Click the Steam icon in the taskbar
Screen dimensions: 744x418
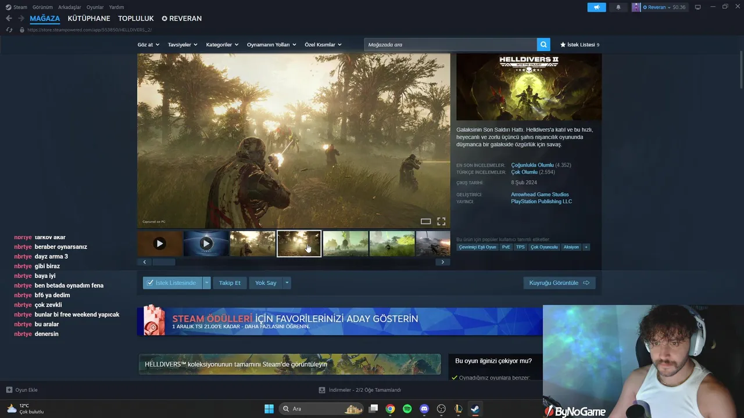pyautogui.click(x=475, y=409)
